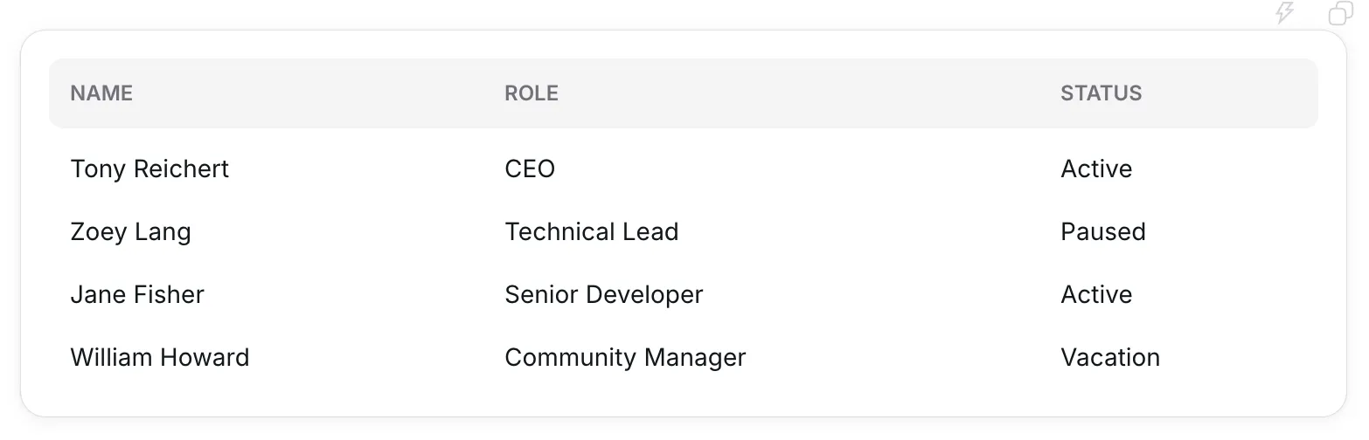Click Tony Reichert's Active status
Viewport: 1369px width, 440px height.
1096,168
